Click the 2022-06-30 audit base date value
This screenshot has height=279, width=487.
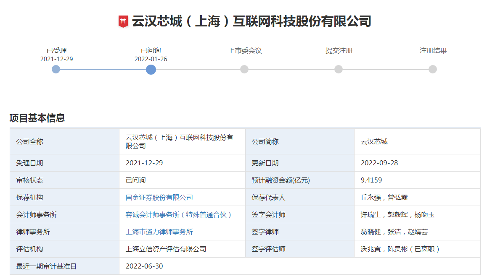point(144,266)
